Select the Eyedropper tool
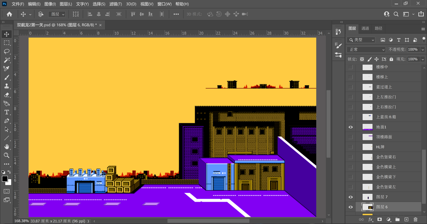This screenshot has width=427, height=224. pyautogui.click(x=6, y=69)
